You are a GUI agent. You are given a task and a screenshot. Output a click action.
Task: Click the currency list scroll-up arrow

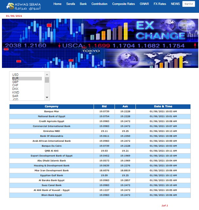[47, 74]
